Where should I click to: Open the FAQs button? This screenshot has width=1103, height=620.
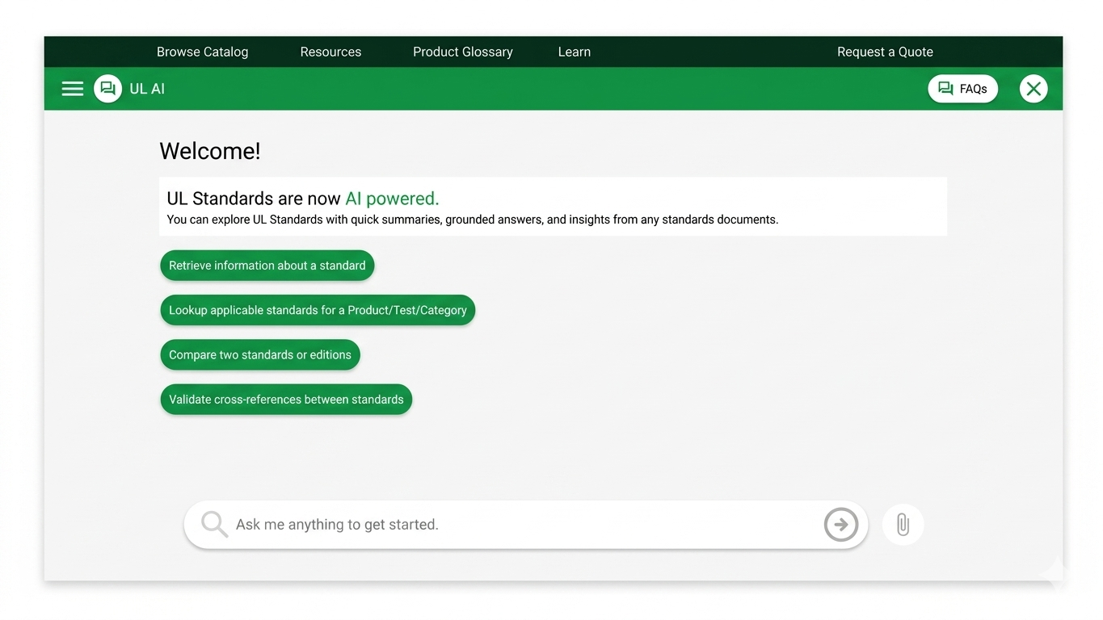point(962,89)
